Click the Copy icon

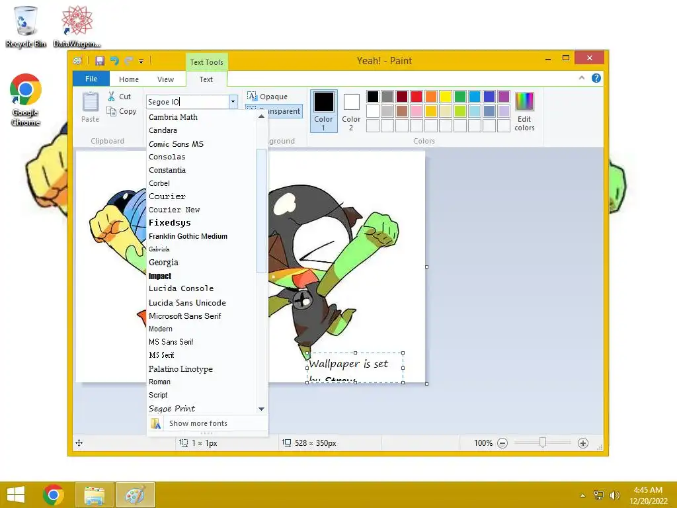tap(111, 111)
